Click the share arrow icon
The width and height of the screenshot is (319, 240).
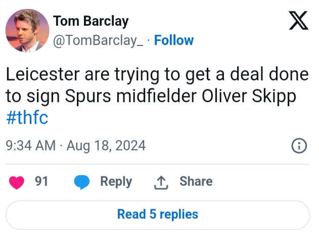pos(160,182)
